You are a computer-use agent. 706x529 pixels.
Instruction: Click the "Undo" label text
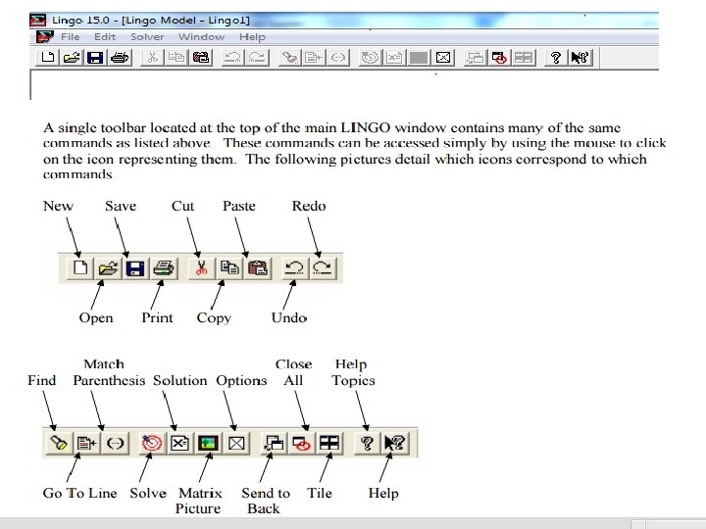(289, 317)
